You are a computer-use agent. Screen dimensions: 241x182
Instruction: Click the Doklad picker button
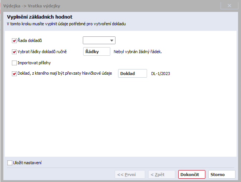(133, 74)
